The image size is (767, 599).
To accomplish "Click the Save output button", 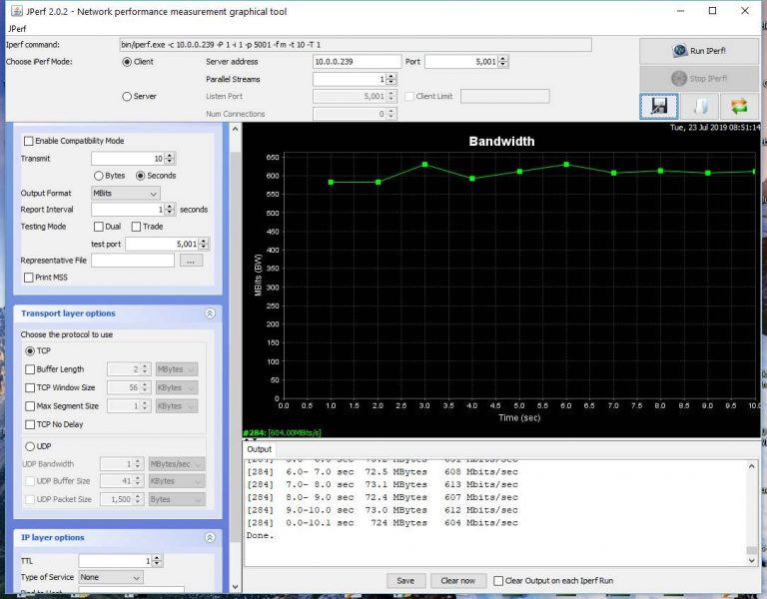I will [405, 581].
